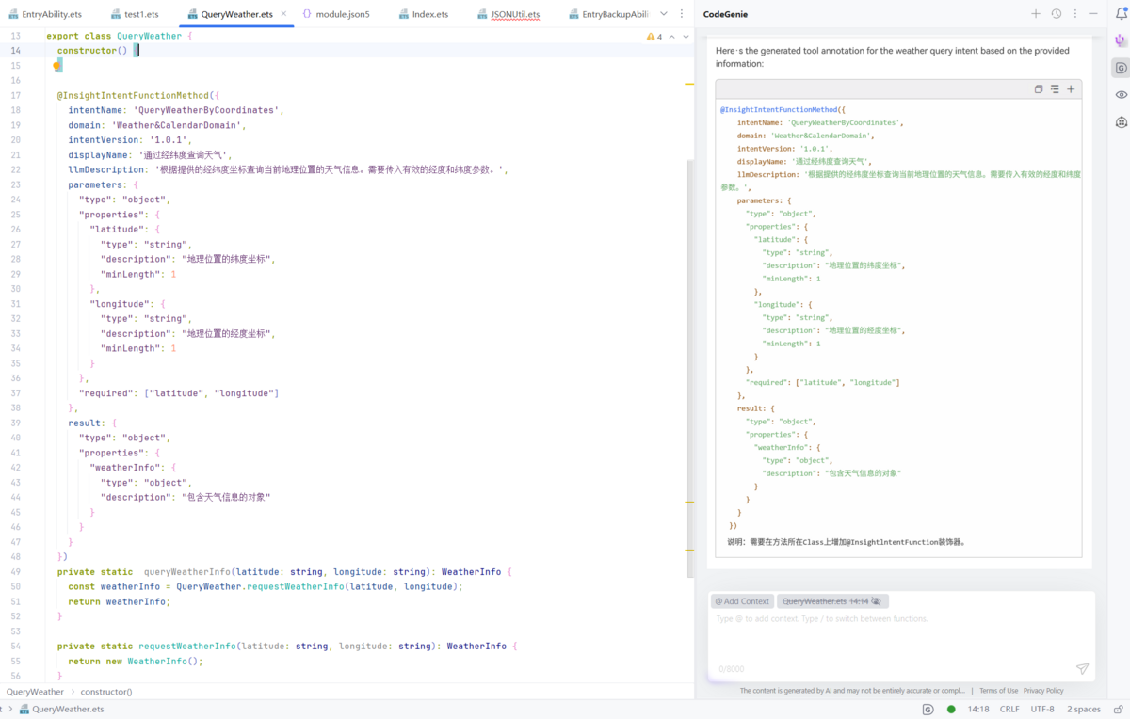The image size is (1130, 719).
Task: Open the Privacy Policy link
Action: coord(1043,691)
